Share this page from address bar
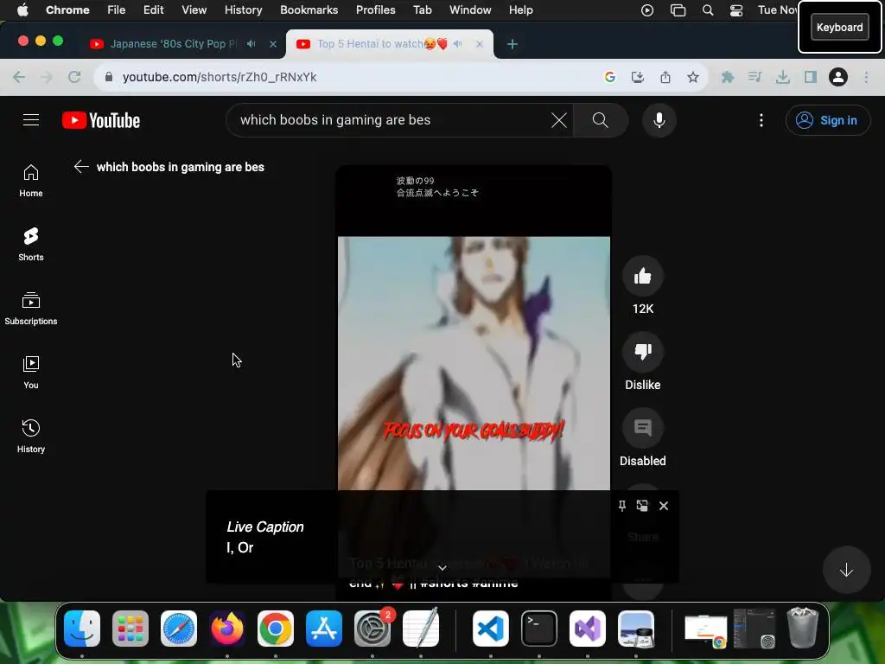Viewport: 885px width, 664px height. coord(665,77)
